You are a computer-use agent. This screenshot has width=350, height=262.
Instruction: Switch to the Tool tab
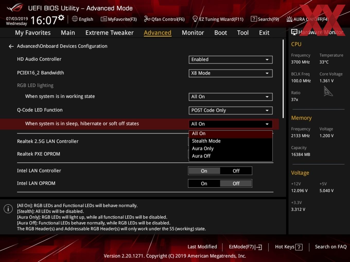pyautogui.click(x=243, y=33)
